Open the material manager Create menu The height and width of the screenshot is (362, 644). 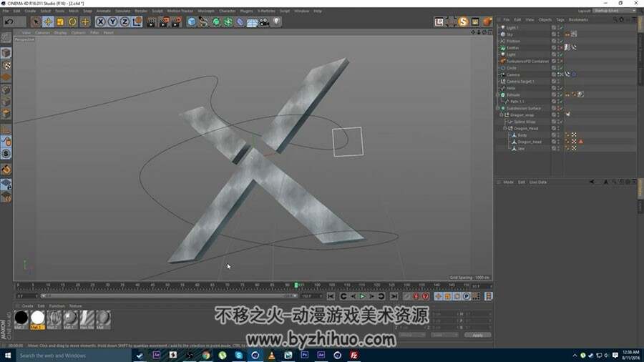[x=27, y=306]
